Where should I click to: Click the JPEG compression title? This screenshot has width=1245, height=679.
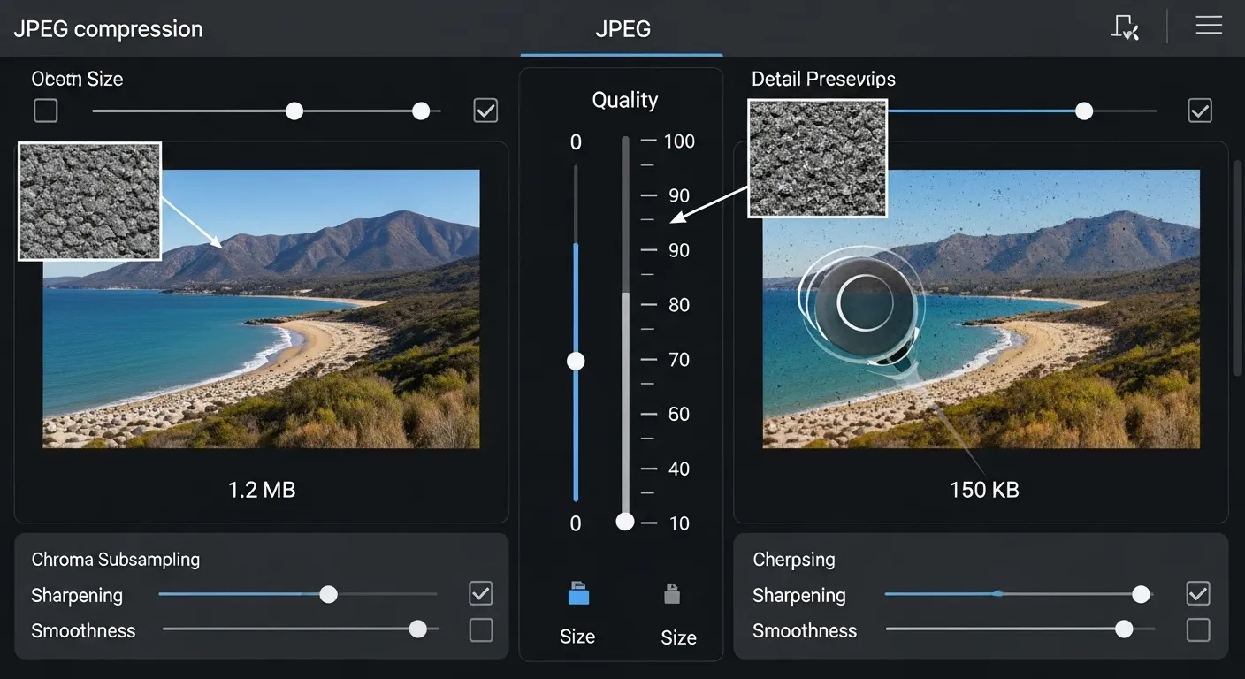[x=108, y=28]
